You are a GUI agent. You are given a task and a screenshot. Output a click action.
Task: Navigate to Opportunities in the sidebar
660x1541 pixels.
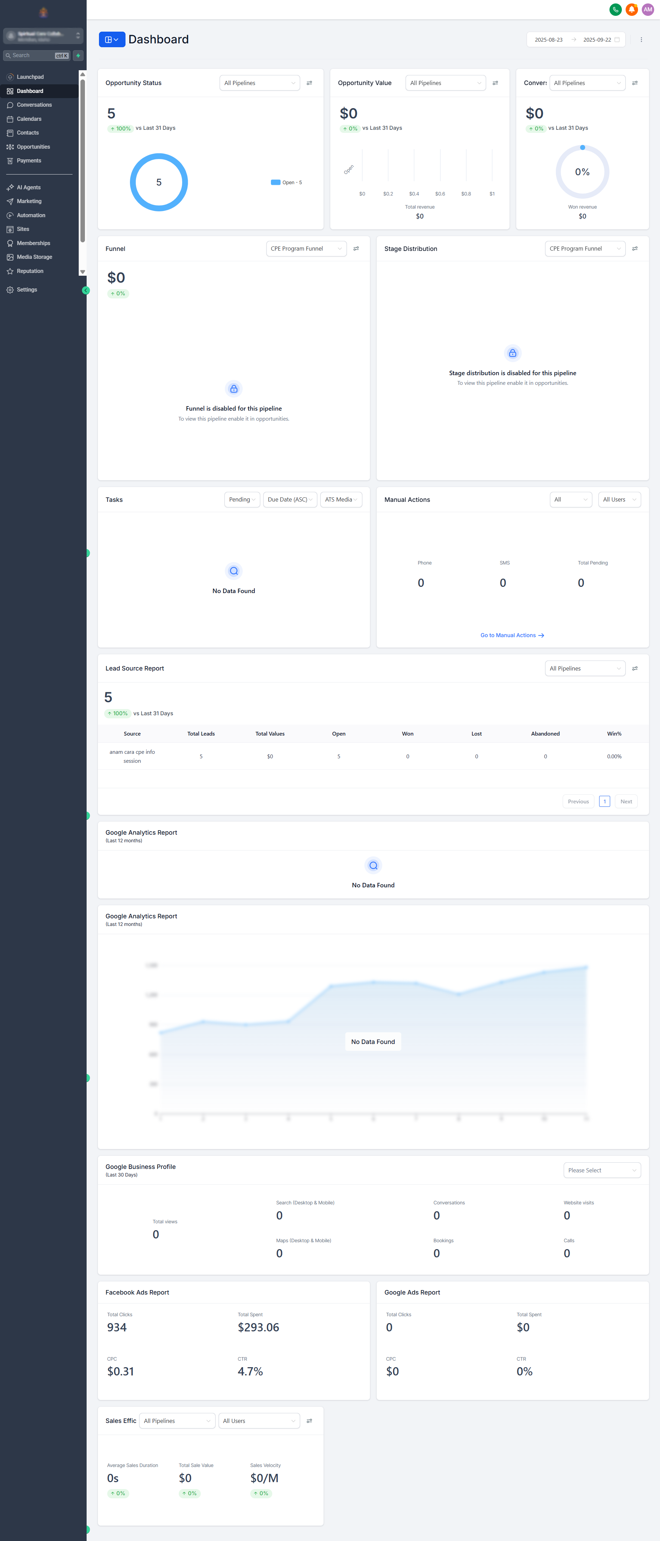point(33,147)
